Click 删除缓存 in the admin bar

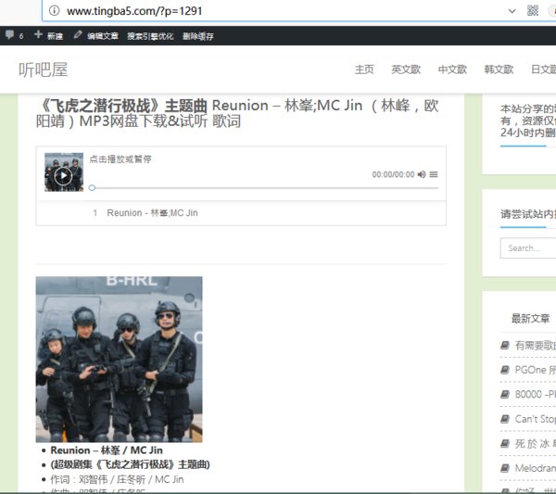click(x=197, y=36)
